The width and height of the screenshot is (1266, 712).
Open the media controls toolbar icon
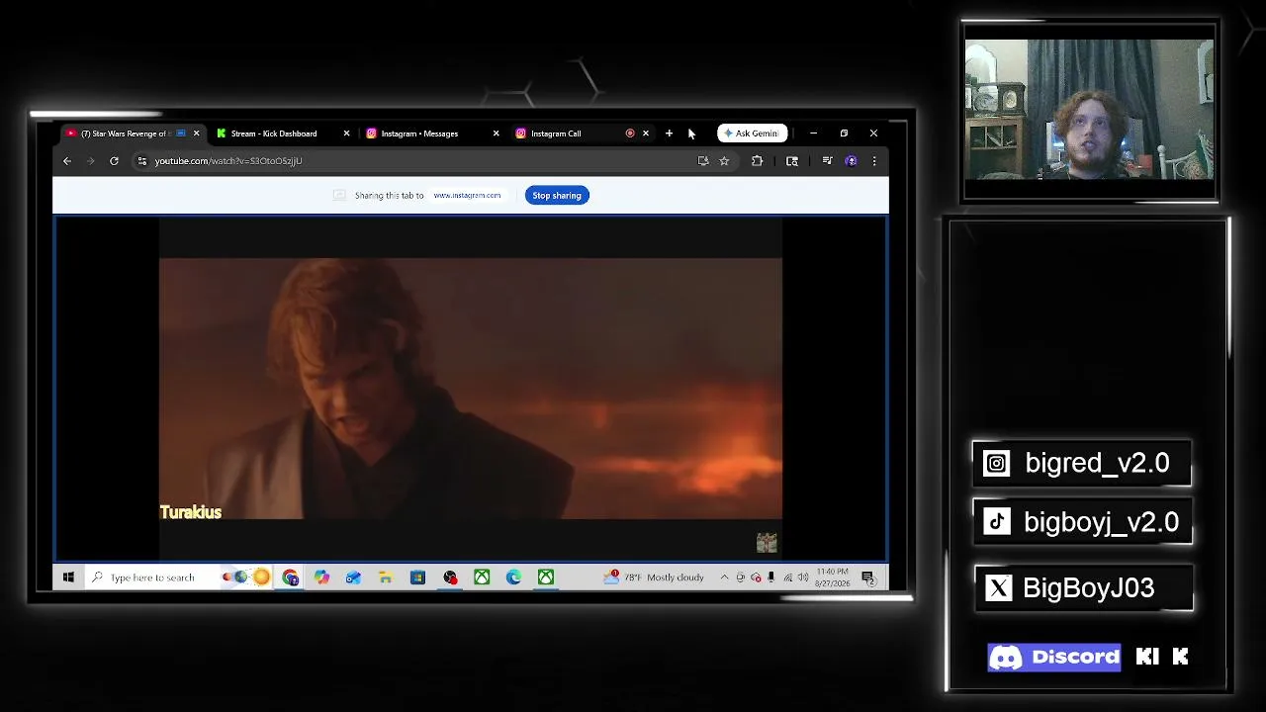pyautogui.click(x=827, y=161)
